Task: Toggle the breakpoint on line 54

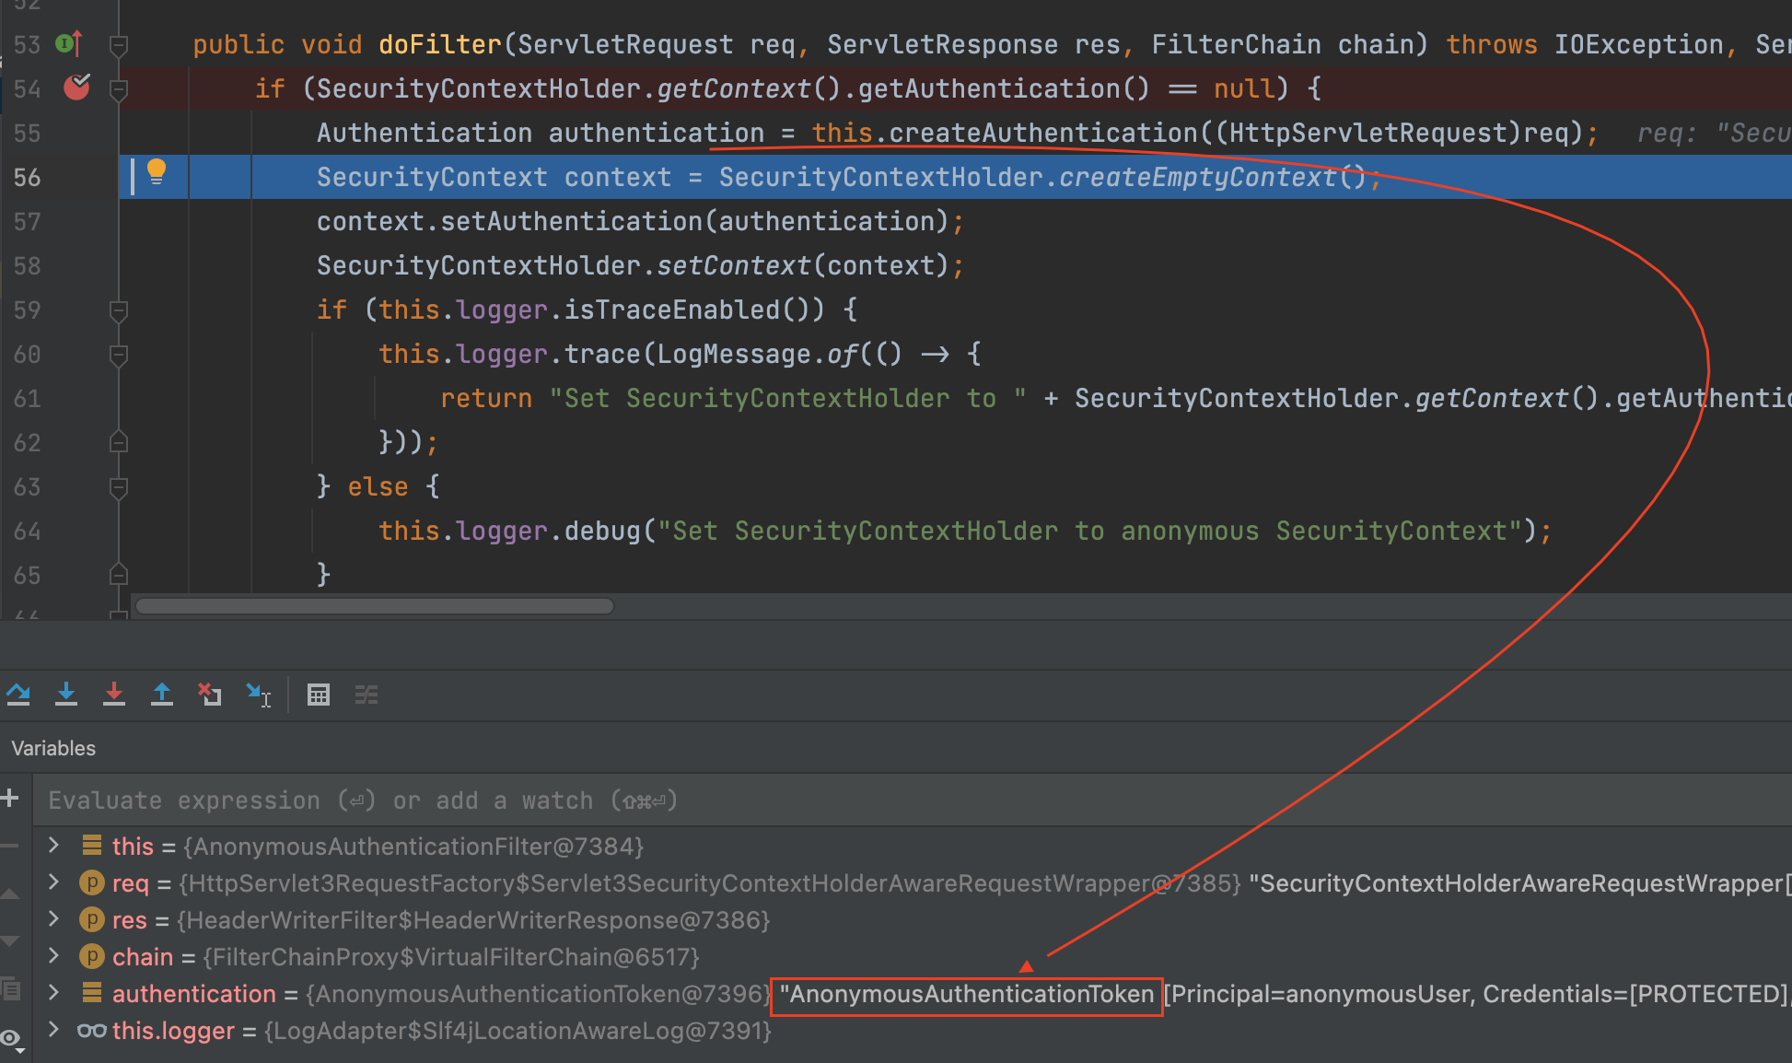Action: 76,88
